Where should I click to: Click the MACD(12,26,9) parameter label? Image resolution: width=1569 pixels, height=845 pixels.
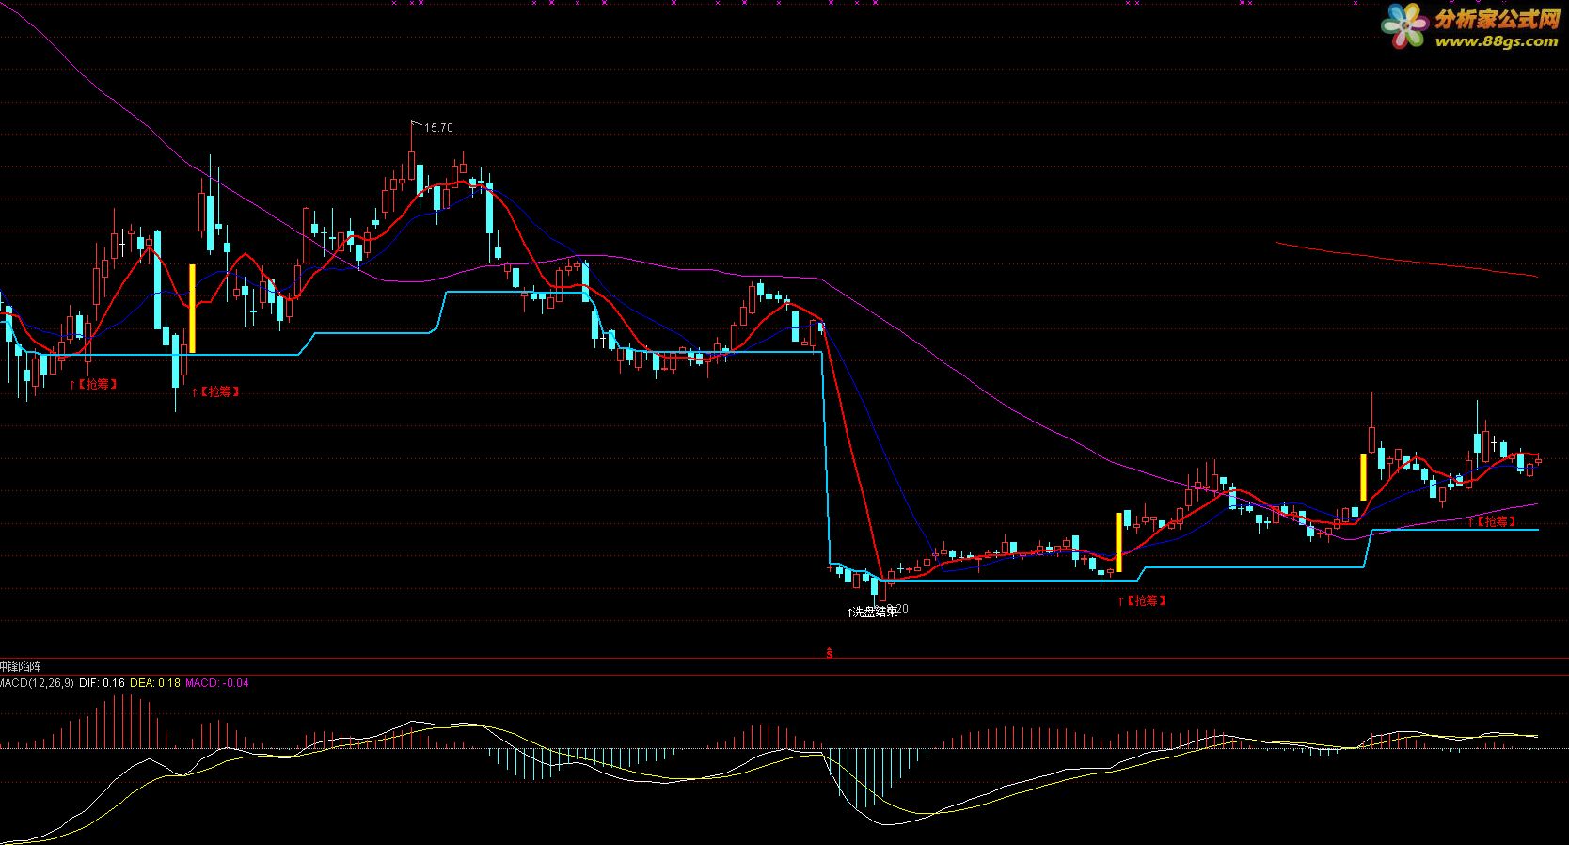[37, 683]
